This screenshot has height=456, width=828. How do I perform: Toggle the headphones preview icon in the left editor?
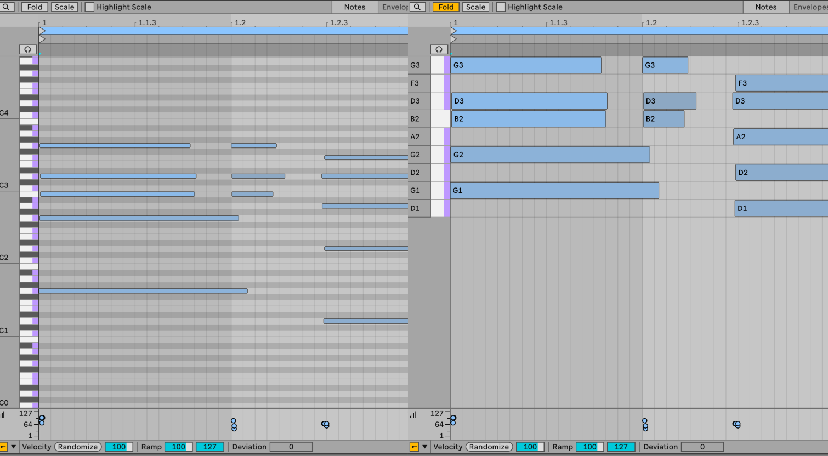[x=27, y=49]
